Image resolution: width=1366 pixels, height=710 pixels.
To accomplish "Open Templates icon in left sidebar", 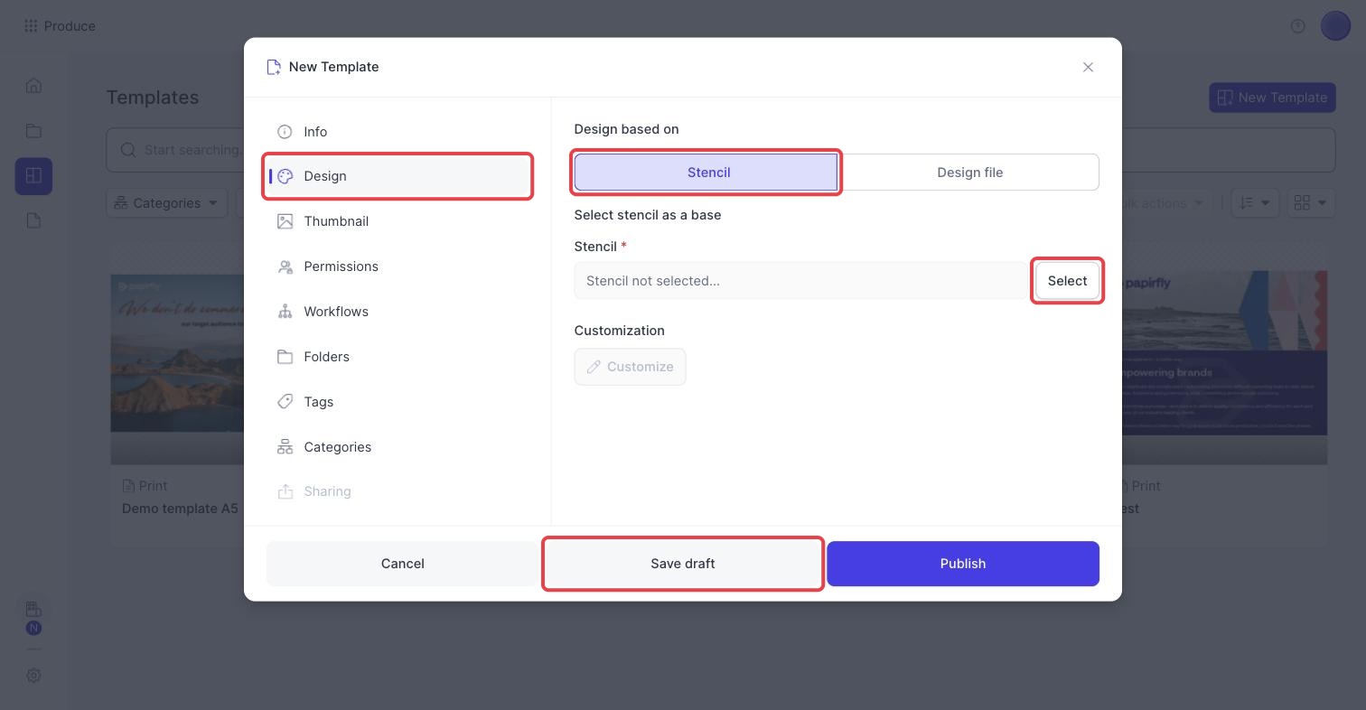I will tap(33, 175).
